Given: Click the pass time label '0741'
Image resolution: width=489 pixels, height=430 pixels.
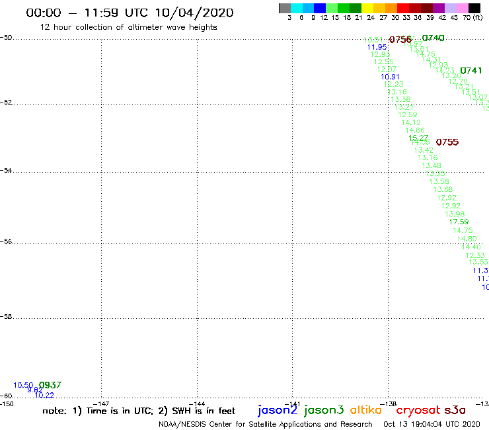Looking at the screenshot, I should pos(471,71).
